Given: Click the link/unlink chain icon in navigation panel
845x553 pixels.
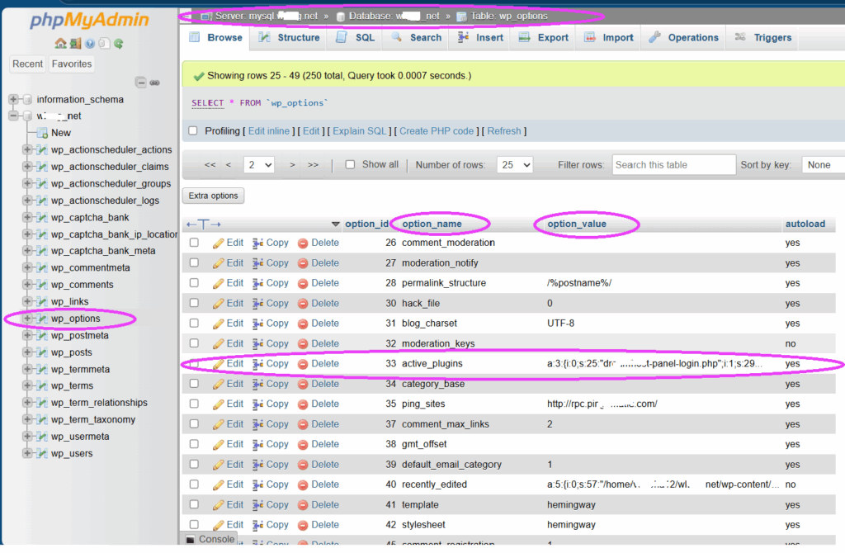Looking at the screenshot, I should tap(154, 83).
